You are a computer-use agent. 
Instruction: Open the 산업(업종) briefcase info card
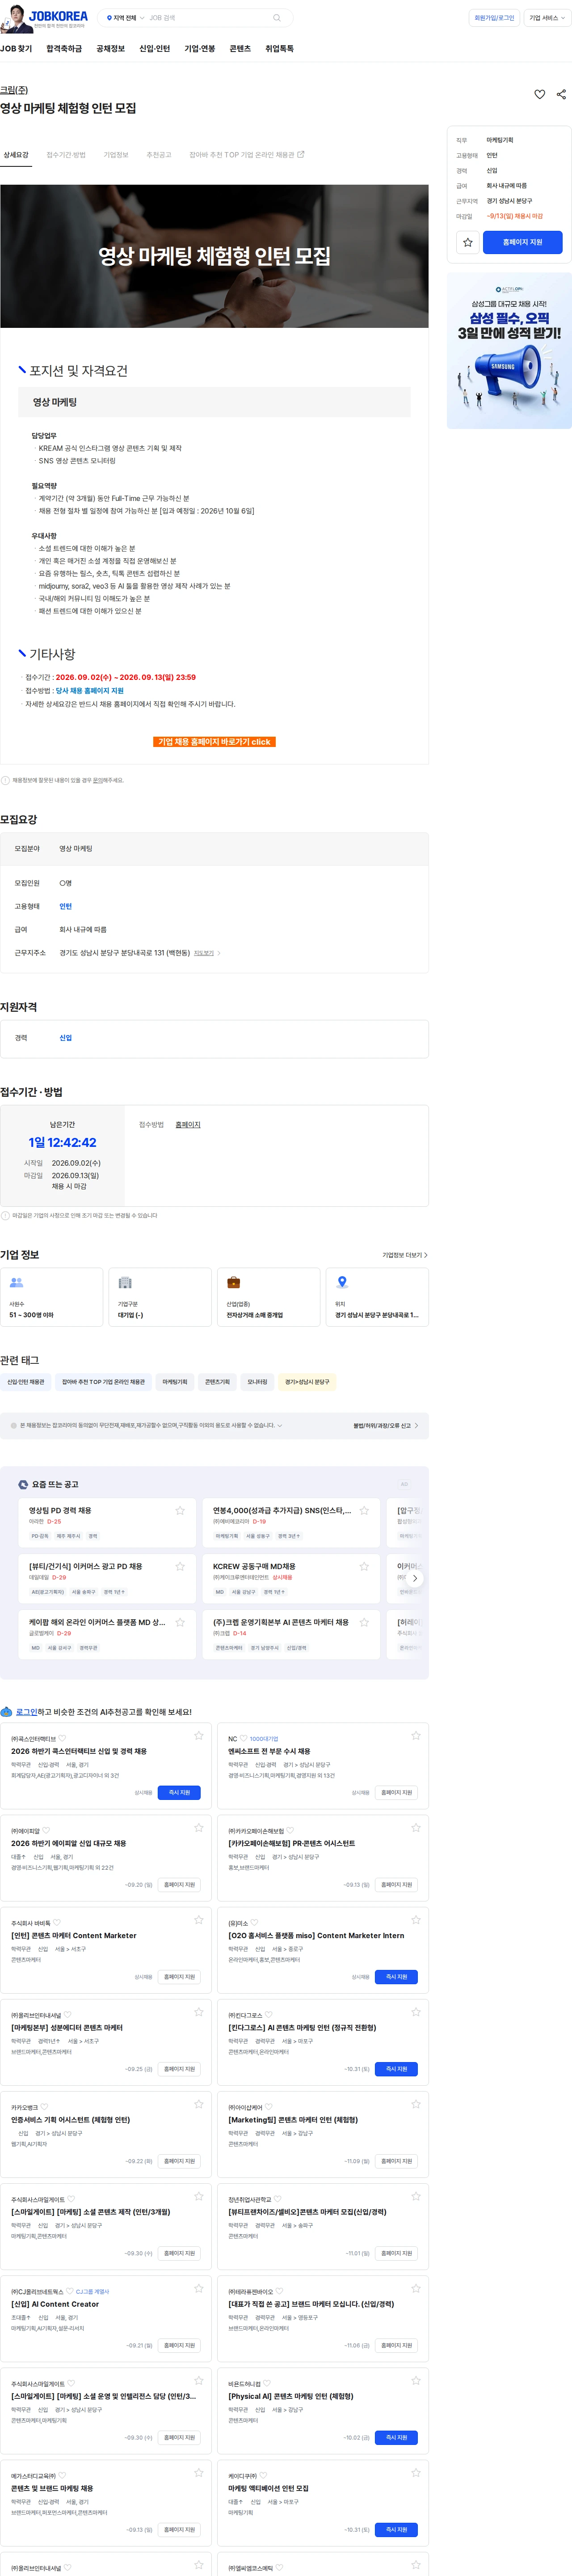tap(269, 1297)
